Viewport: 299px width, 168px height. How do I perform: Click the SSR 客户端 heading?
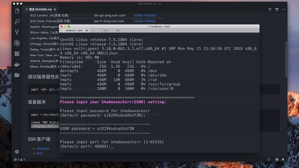pos(39,139)
